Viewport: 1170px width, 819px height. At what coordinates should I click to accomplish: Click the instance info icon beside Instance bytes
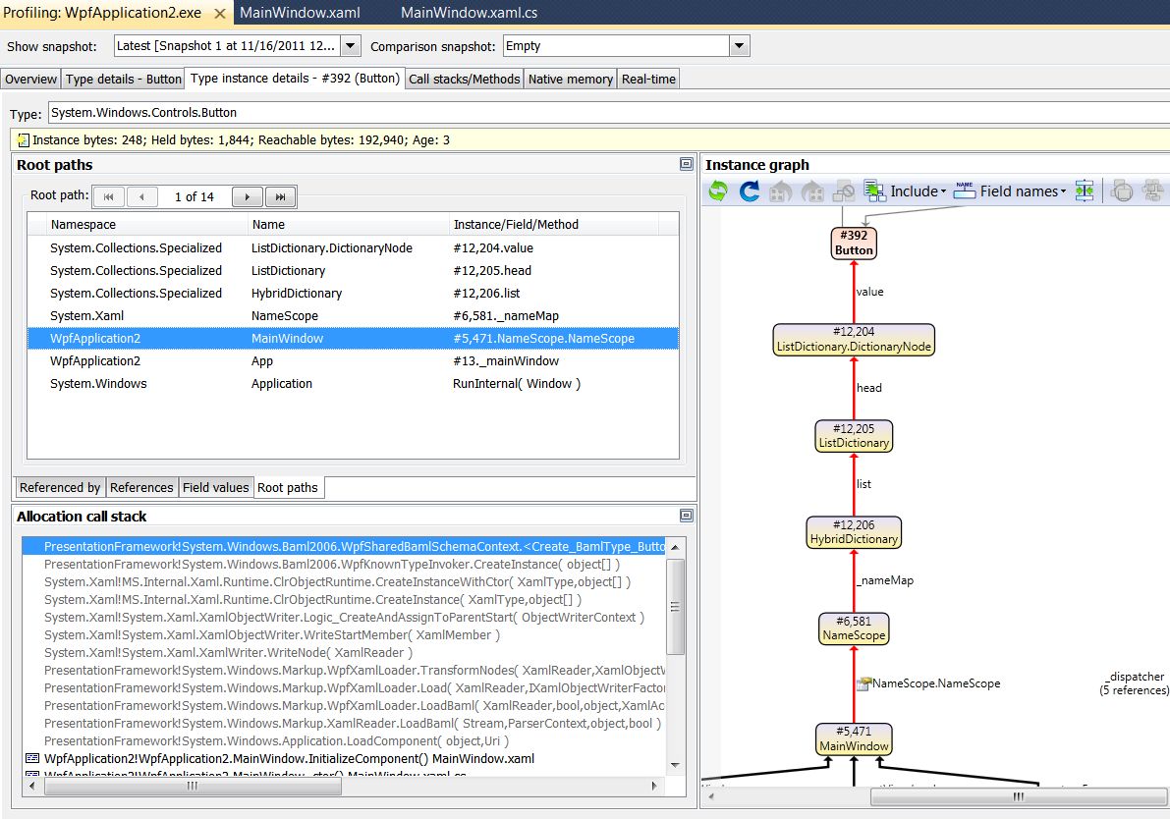pos(24,140)
